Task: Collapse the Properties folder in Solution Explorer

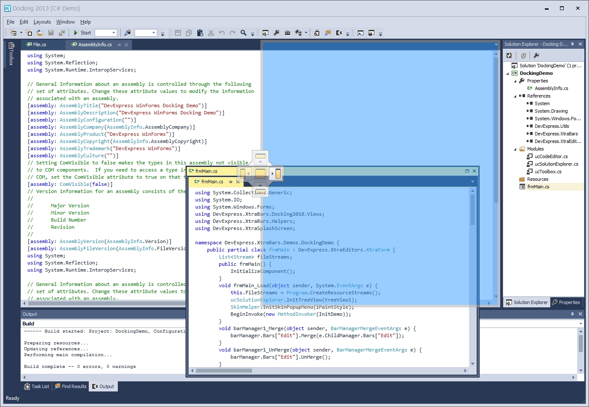Action: tap(515, 81)
